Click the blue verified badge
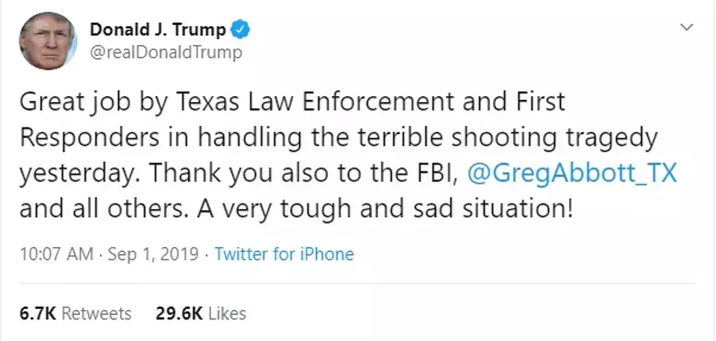 pyautogui.click(x=240, y=31)
